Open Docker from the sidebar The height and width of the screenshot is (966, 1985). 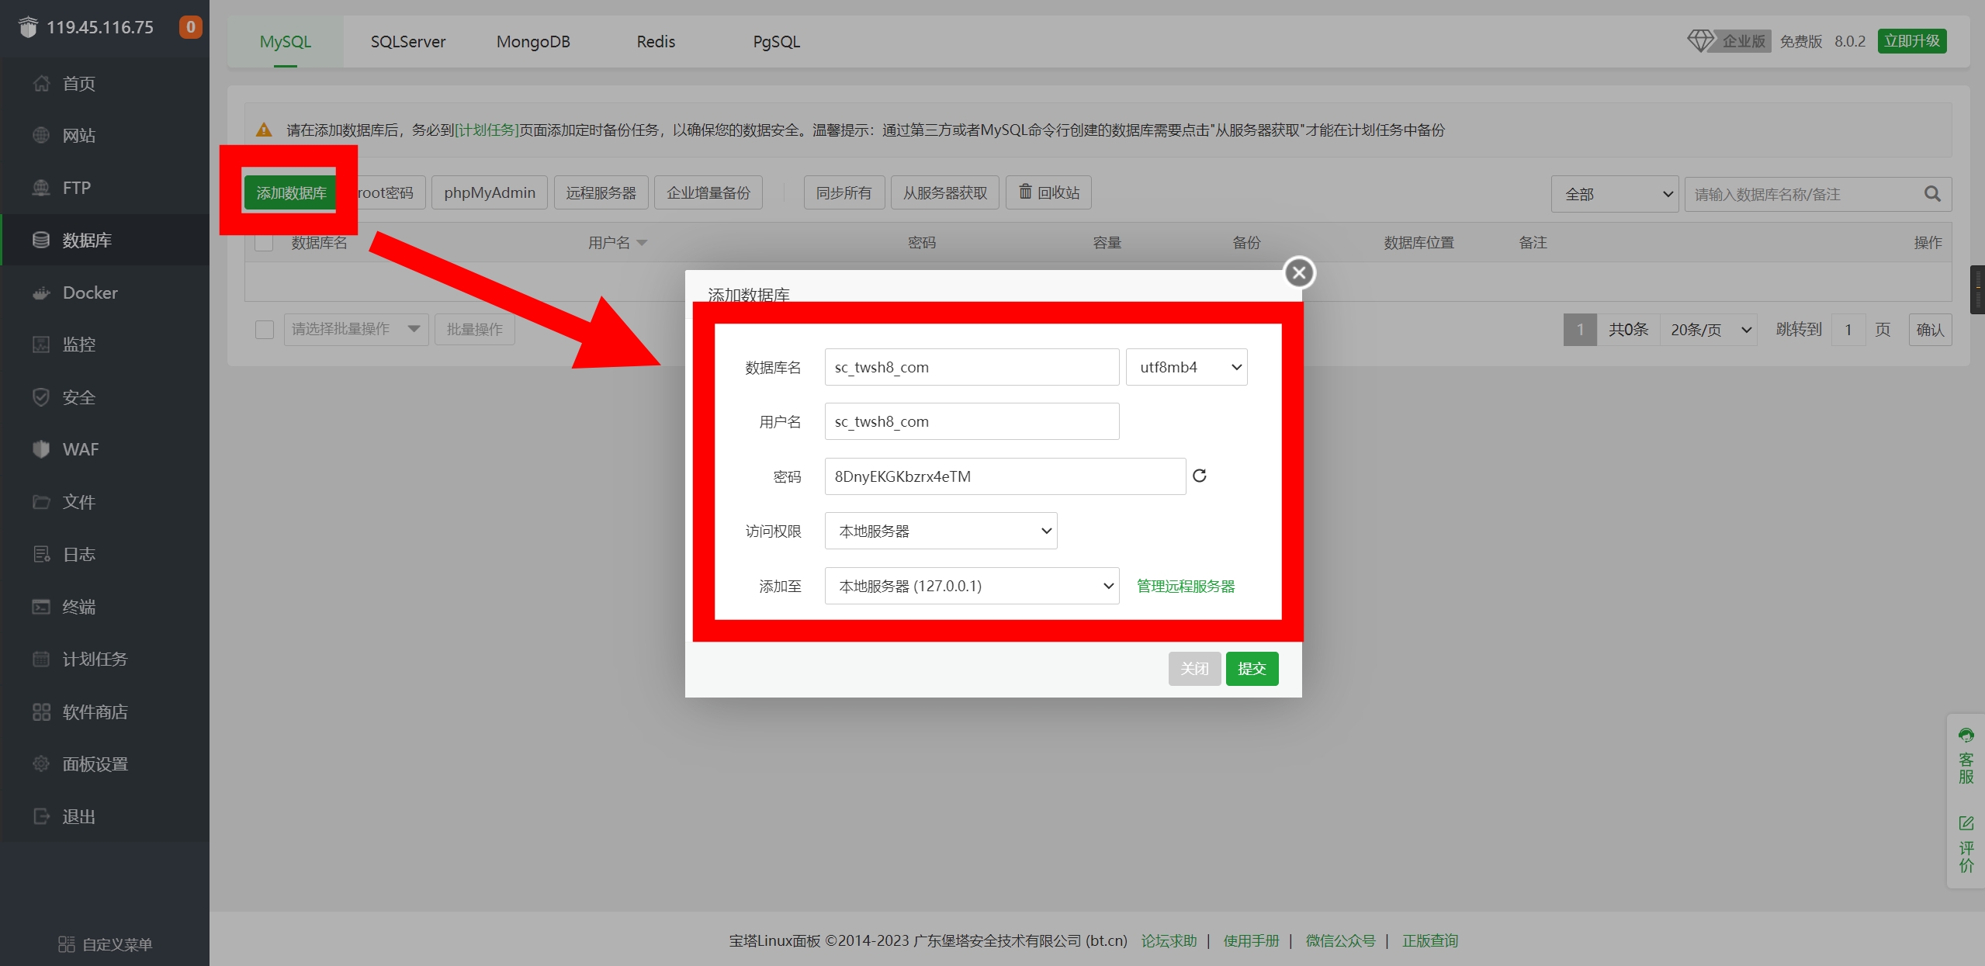(90, 293)
